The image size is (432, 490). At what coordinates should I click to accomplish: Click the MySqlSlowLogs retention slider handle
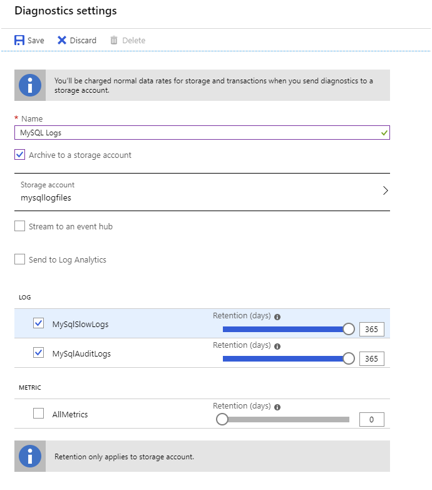tap(349, 329)
